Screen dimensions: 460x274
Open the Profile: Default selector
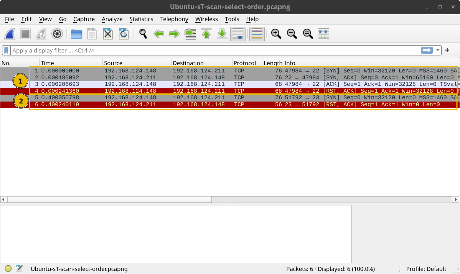(x=426, y=269)
